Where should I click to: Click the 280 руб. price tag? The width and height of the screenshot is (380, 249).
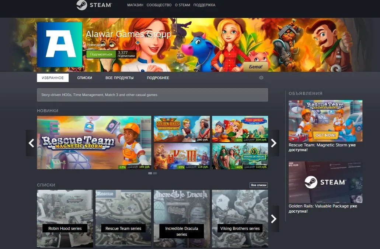pyautogui.click(x=203, y=139)
